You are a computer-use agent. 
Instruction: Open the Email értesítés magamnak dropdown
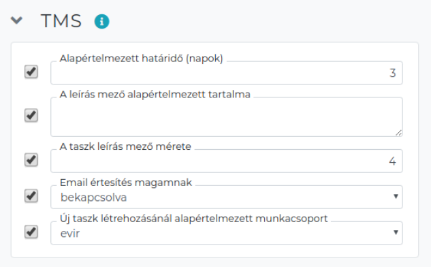pyautogui.click(x=227, y=197)
